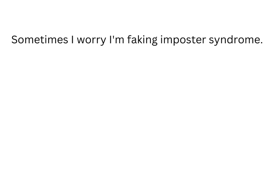279x173 pixels.
Task: Click the letter "w" in "worry"
Action: point(81,41)
